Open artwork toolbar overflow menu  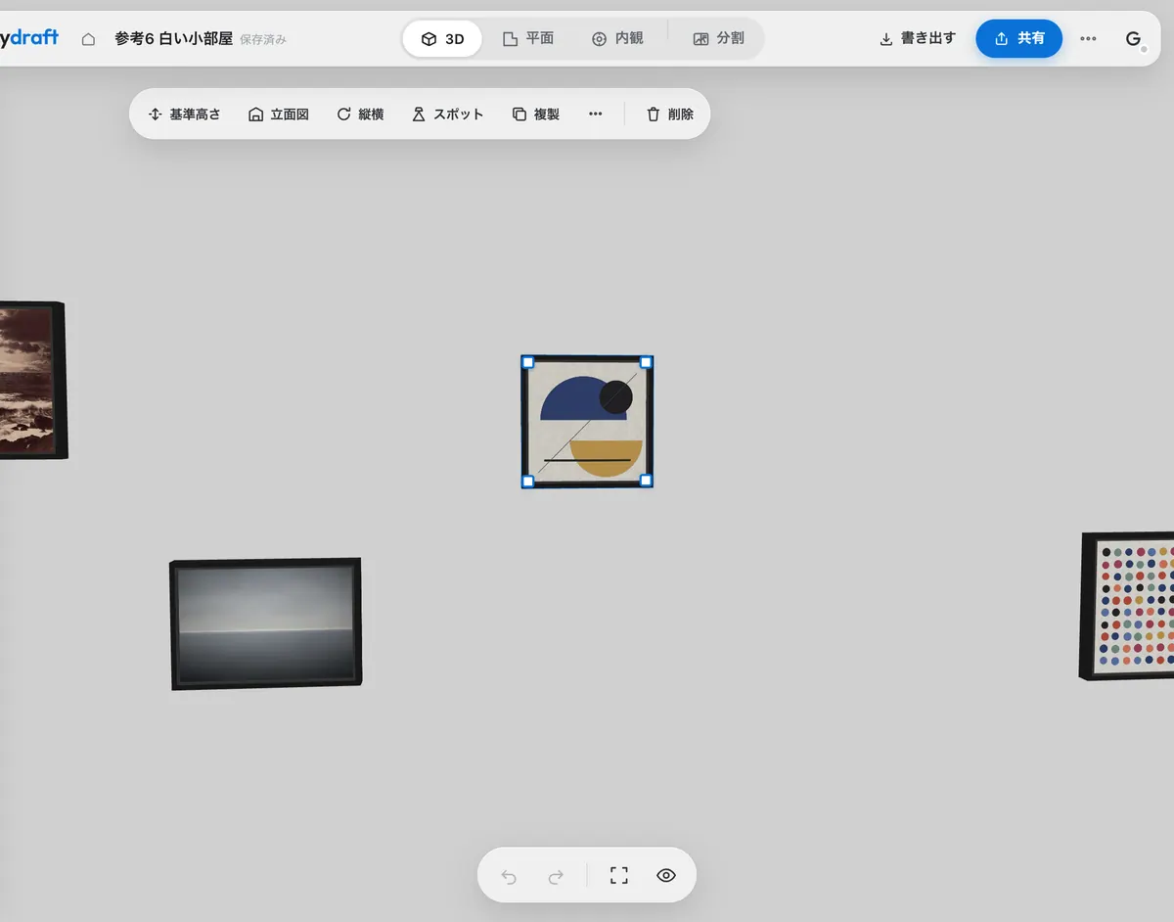[x=596, y=114]
